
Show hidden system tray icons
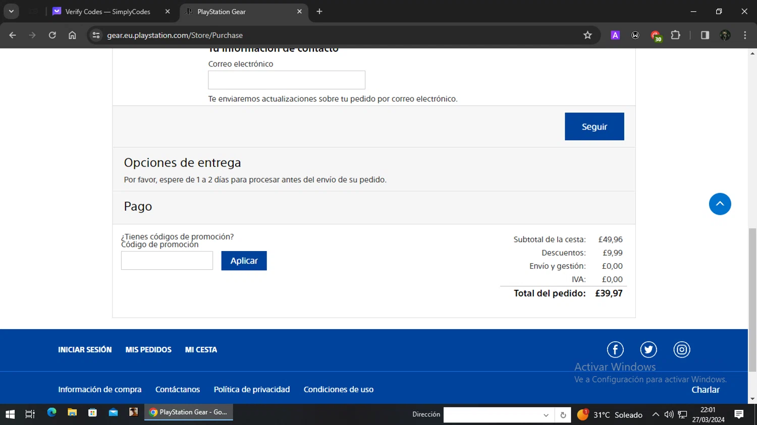pos(656,414)
